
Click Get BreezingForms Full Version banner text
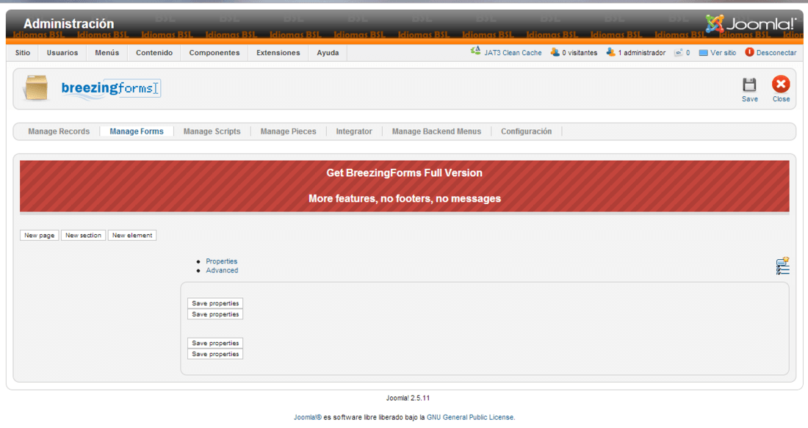coord(405,173)
